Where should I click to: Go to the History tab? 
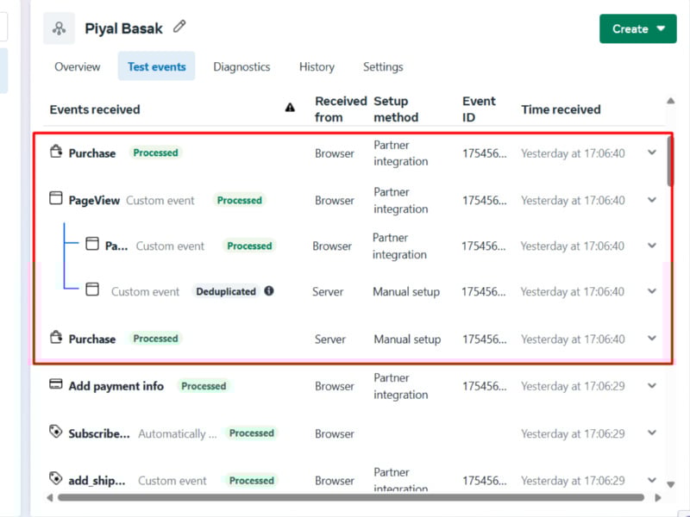point(316,66)
